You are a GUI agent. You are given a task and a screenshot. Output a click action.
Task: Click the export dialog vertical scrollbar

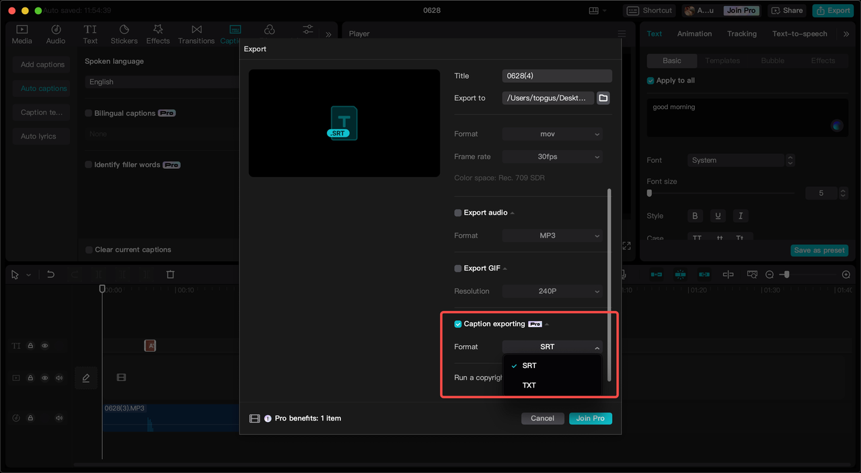pyautogui.click(x=609, y=285)
